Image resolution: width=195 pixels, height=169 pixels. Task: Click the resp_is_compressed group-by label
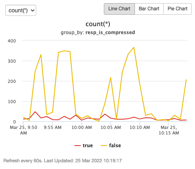[x=110, y=33]
